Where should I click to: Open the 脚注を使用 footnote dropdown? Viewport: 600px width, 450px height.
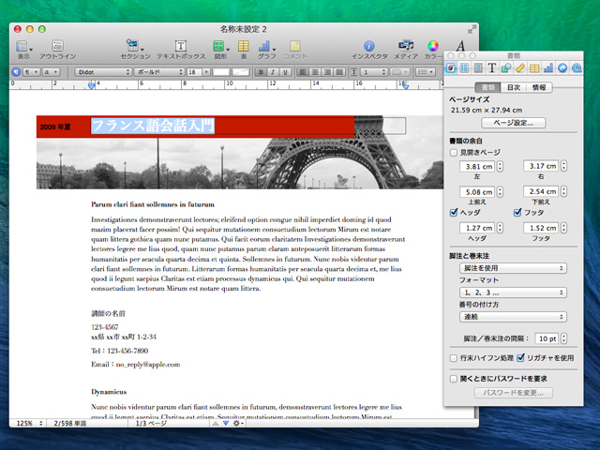coord(513,268)
